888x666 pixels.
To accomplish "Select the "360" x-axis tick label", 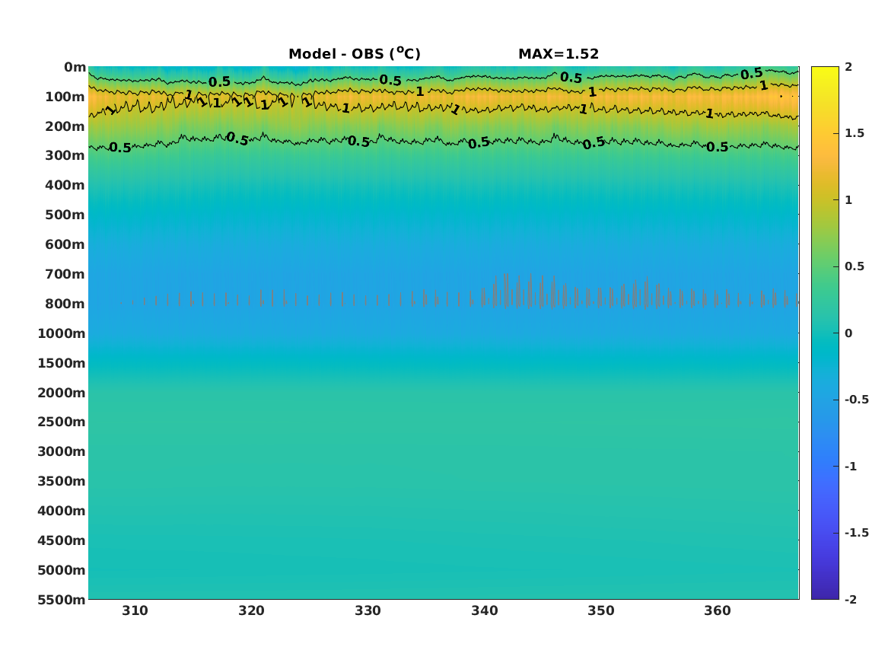I will 718,610.
